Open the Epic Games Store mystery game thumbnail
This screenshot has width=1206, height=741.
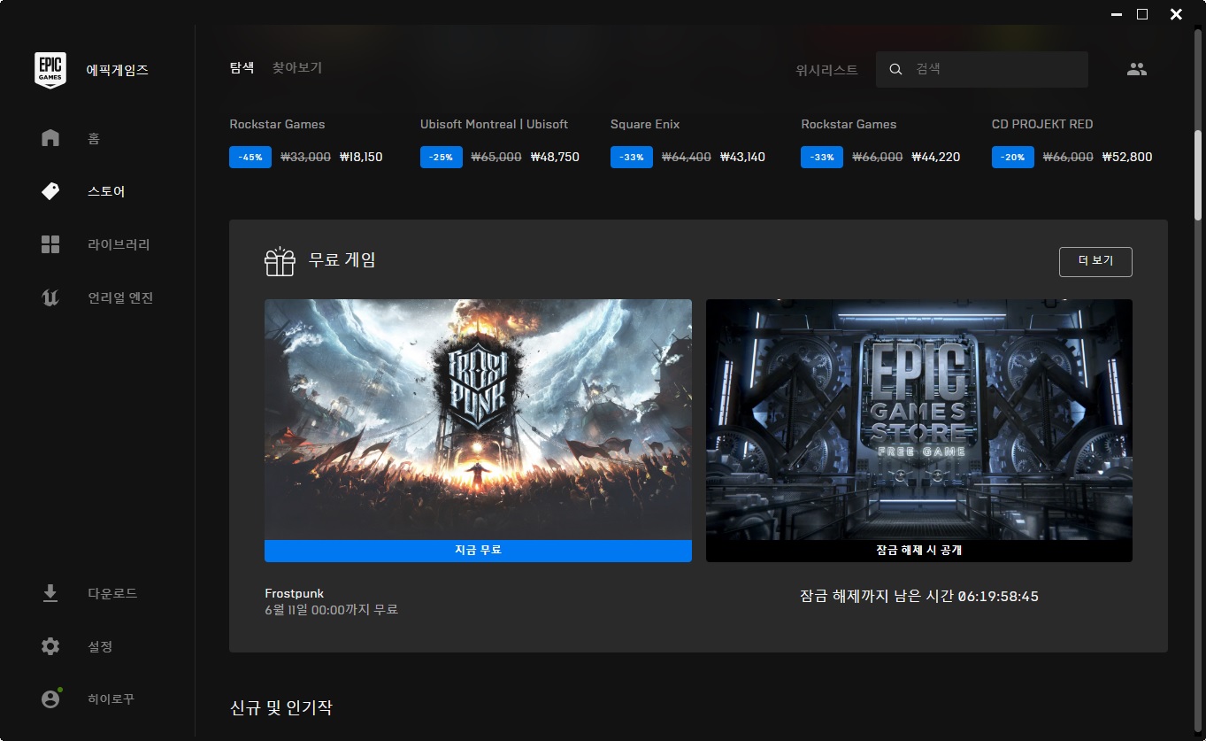click(919, 420)
